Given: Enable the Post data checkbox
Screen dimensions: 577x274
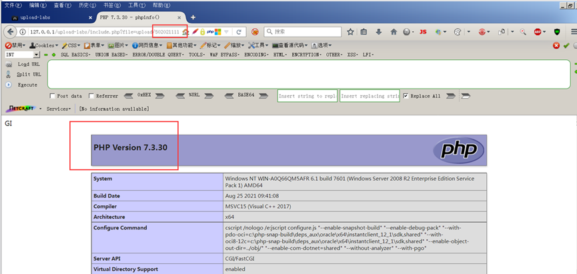Looking at the screenshot, I should 53,96.
